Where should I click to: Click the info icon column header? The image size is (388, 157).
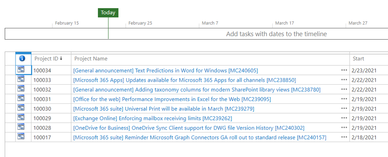[x=22, y=59]
